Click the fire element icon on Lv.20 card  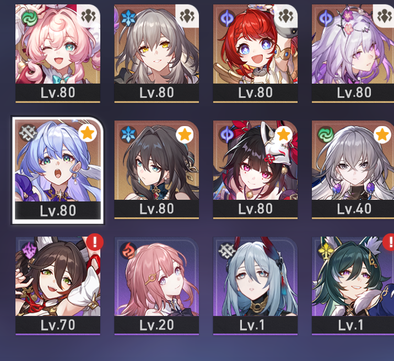coord(128,250)
